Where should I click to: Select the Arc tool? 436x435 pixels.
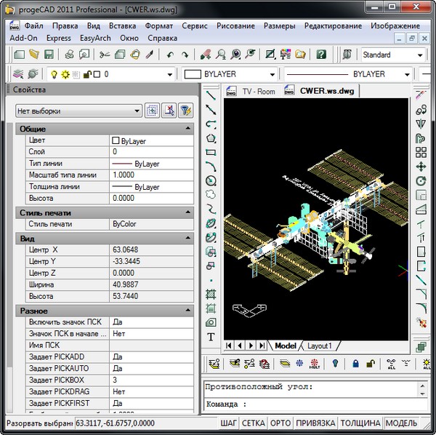[211, 167]
